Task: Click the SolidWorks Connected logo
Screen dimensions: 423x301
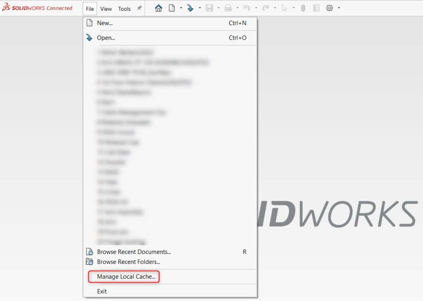Action: tap(37, 7)
